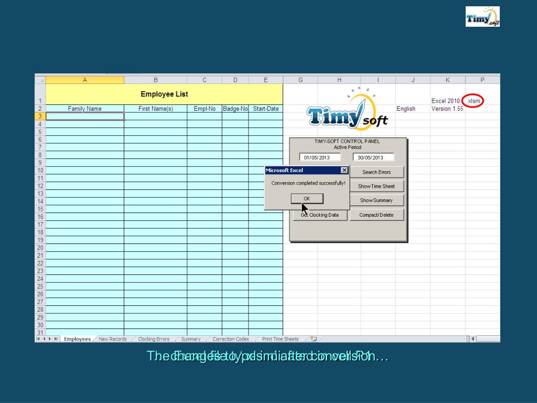Select row 30 header
This screenshot has width=537, height=403.
pyautogui.click(x=40, y=325)
